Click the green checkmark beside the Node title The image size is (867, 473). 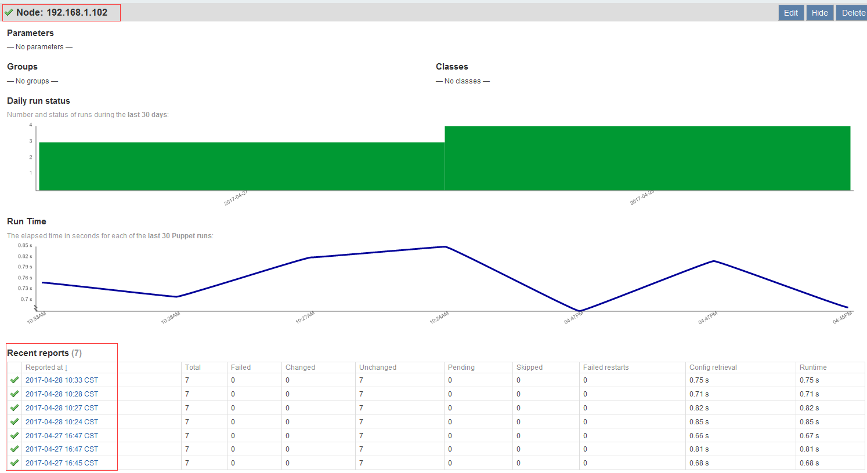point(9,12)
